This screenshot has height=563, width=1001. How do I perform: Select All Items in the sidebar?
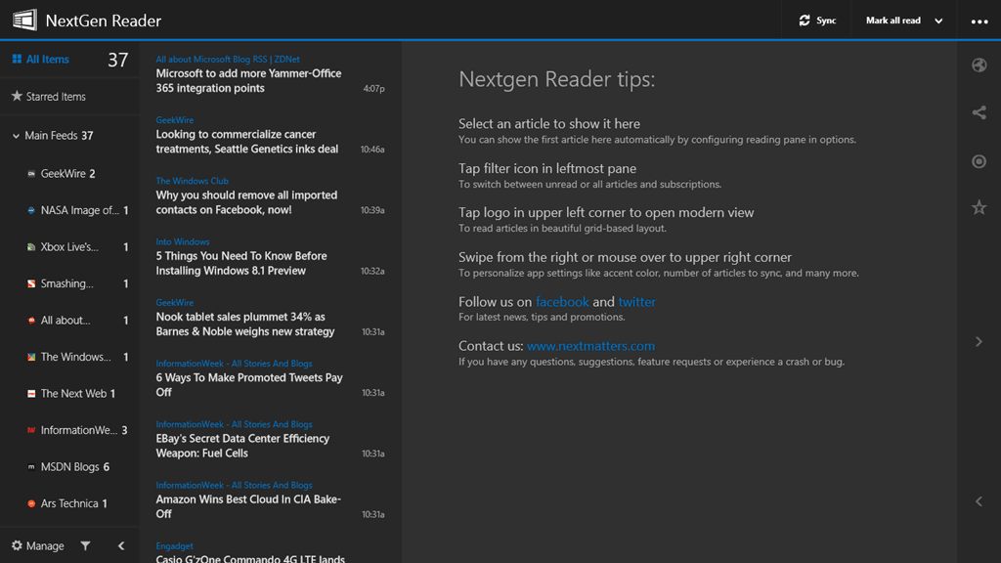pos(47,60)
